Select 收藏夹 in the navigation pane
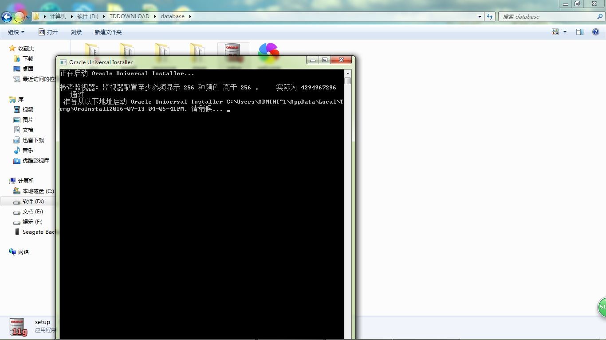Screen dimensions: 606x340 26,48
